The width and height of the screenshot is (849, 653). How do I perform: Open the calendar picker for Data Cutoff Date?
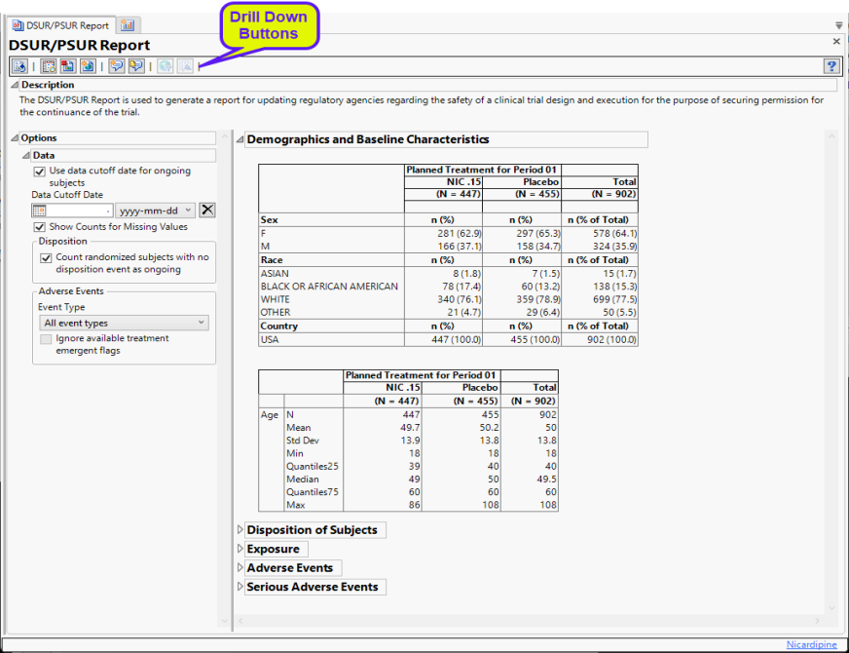(x=40, y=210)
